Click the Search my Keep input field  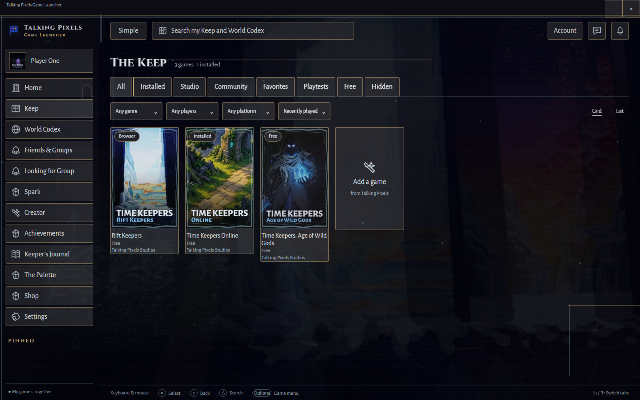253,31
